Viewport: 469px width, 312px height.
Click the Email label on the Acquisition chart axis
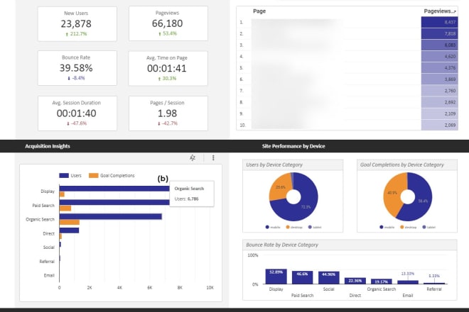pyautogui.click(x=49, y=275)
